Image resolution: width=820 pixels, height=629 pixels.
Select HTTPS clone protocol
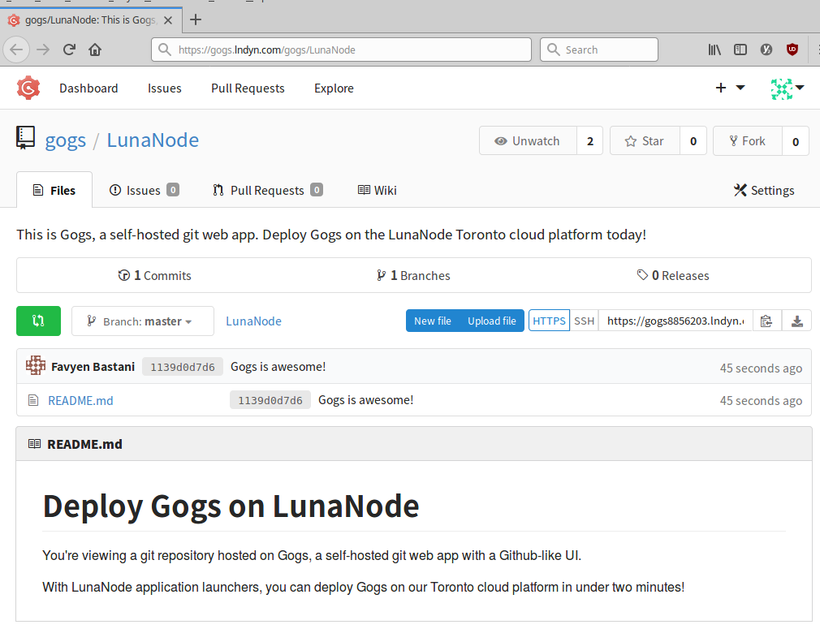coord(549,321)
